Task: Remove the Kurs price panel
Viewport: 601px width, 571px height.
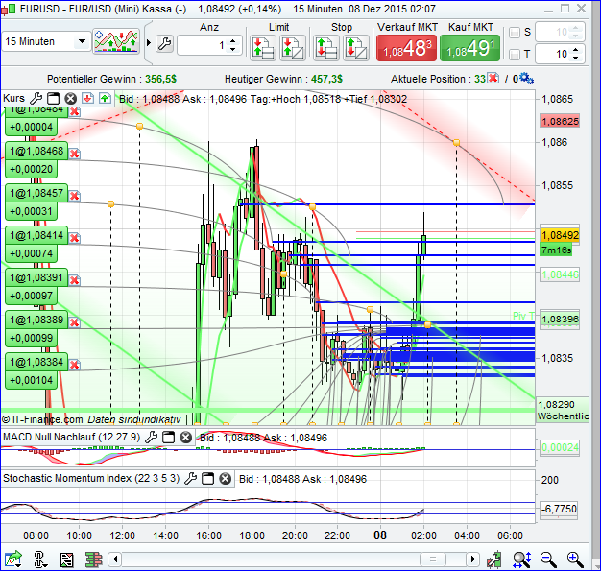Action: click(x=70, y=98)
